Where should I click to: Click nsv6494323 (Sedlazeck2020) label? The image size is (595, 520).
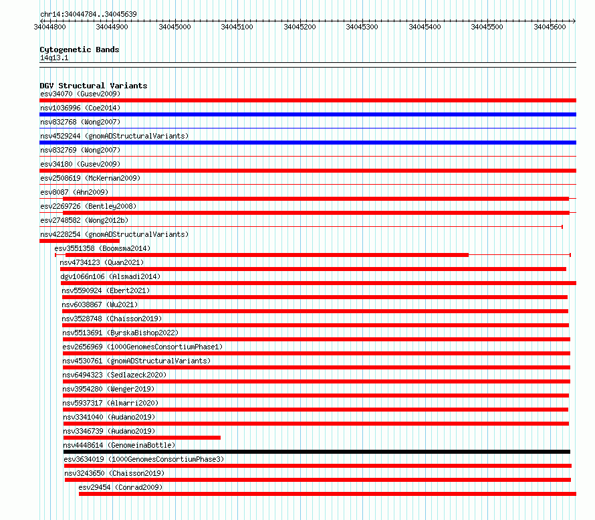pyautogui.click(x=114, y=375)
